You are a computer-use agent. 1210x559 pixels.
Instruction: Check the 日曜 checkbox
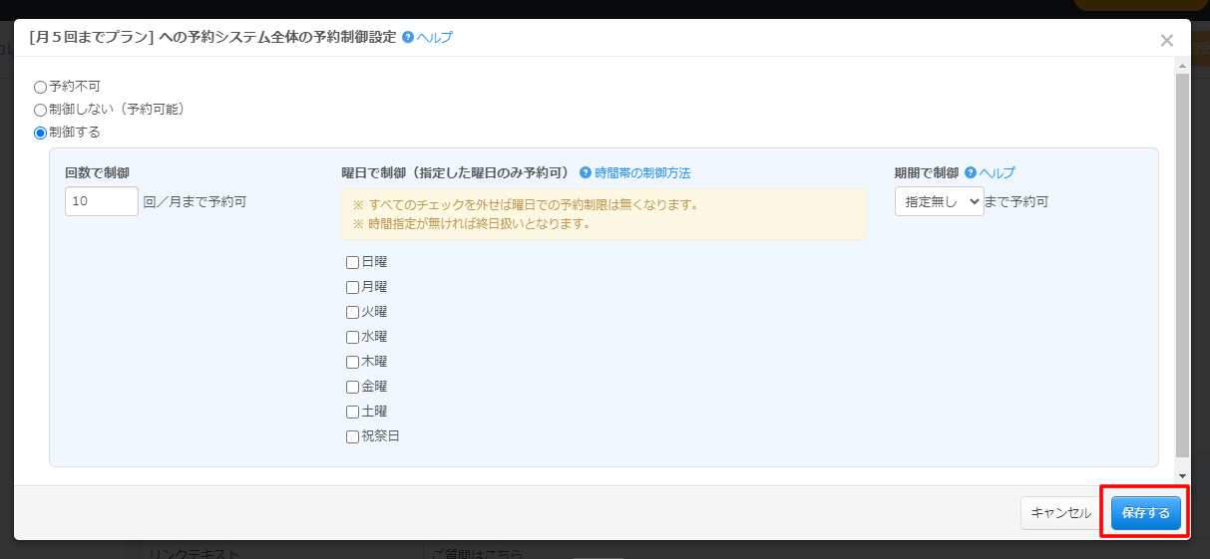pos(352,263)
